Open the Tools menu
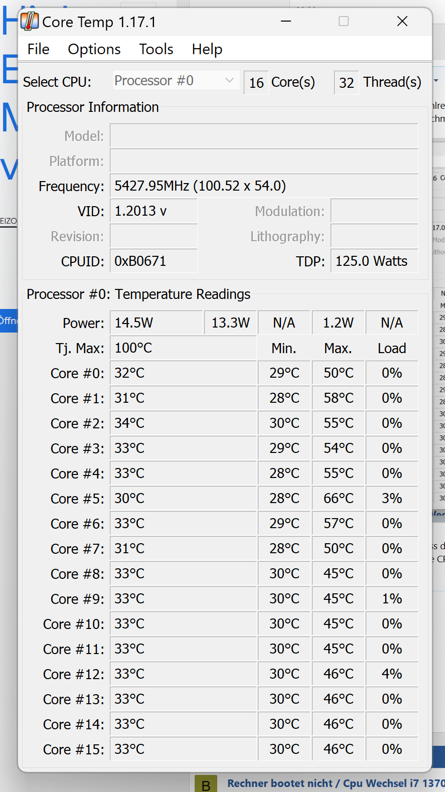Screen dimensions: 445x792 coord(156,49)
